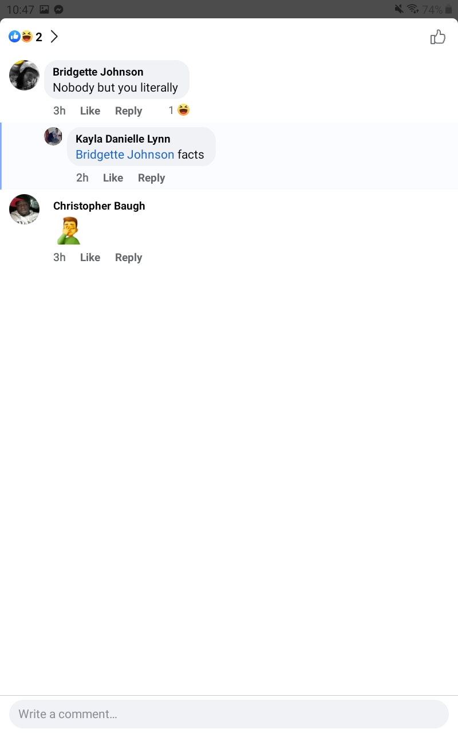Open Kayla Danielle Lynn's avatar

click(53, 136)
